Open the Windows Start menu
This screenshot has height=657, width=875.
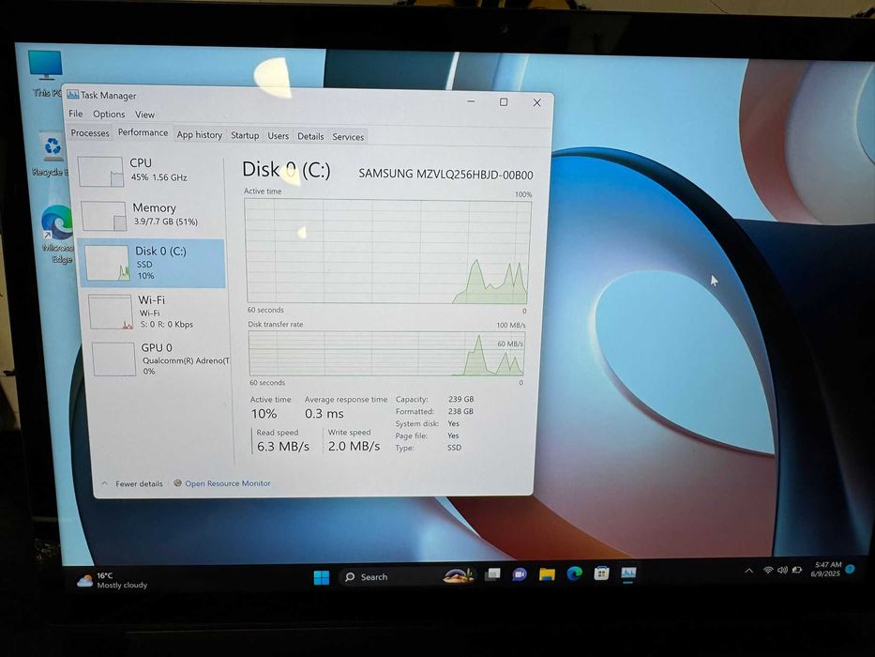(x=322, y=577)
